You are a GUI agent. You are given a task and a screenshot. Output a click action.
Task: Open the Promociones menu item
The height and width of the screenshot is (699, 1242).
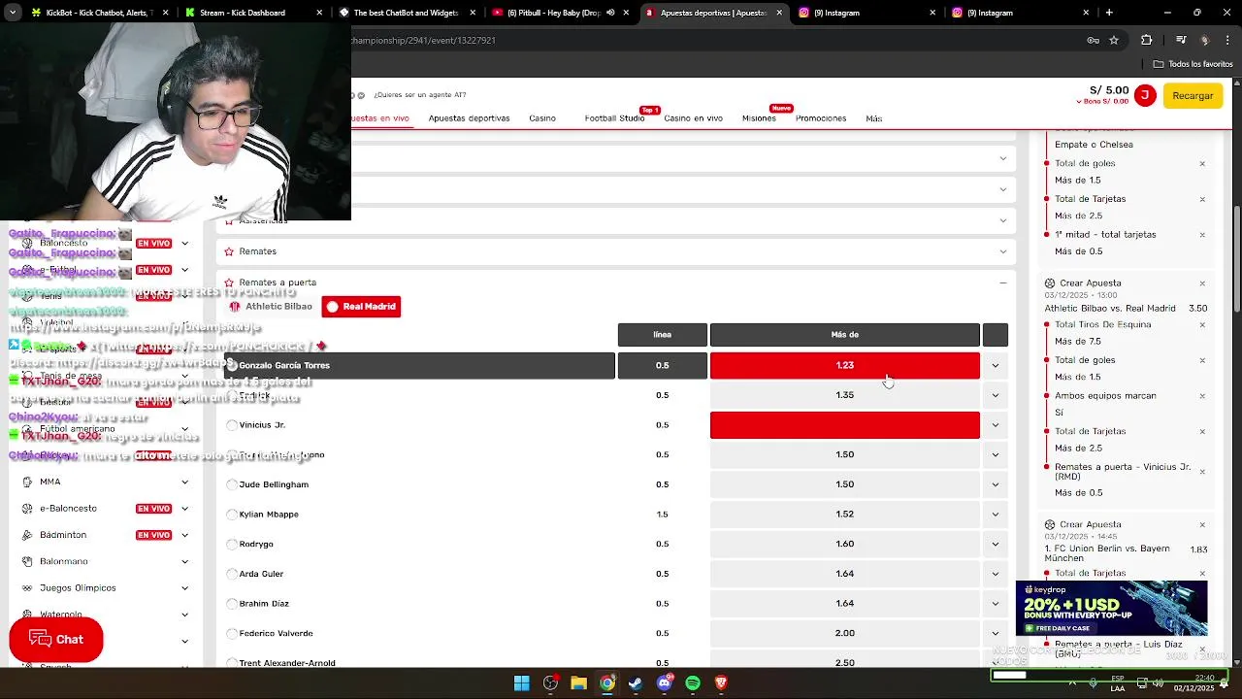pos(821,118)
